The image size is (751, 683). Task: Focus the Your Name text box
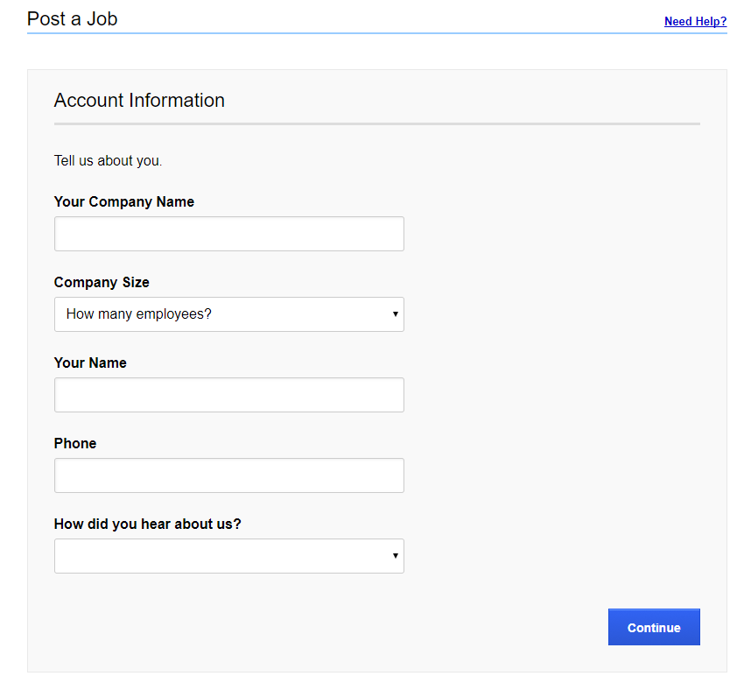point(228,395)
